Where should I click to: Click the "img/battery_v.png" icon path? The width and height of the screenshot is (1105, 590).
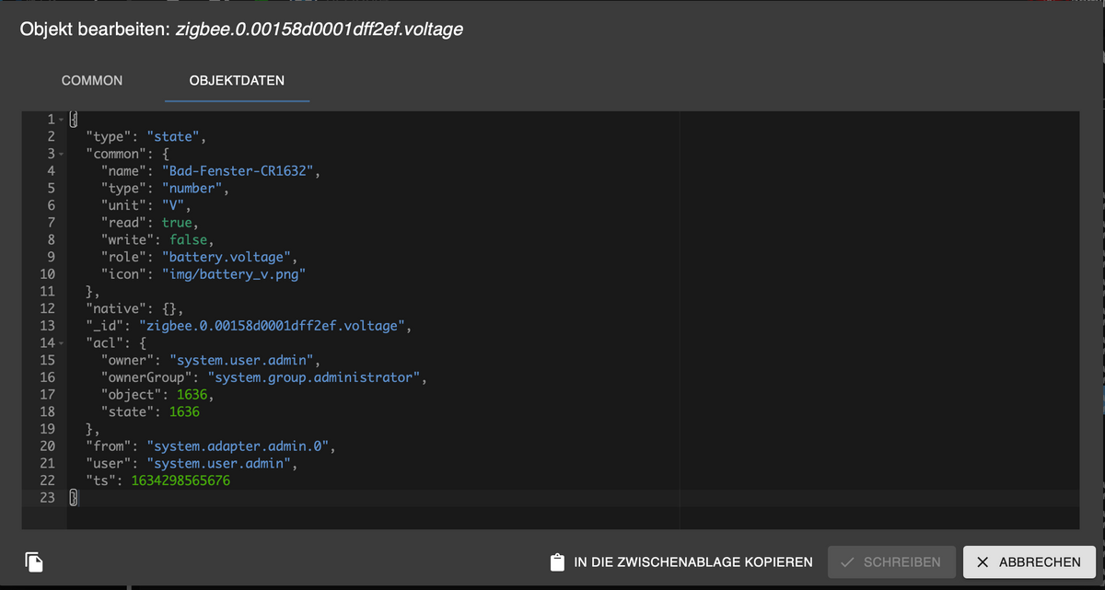click(233, 274)
